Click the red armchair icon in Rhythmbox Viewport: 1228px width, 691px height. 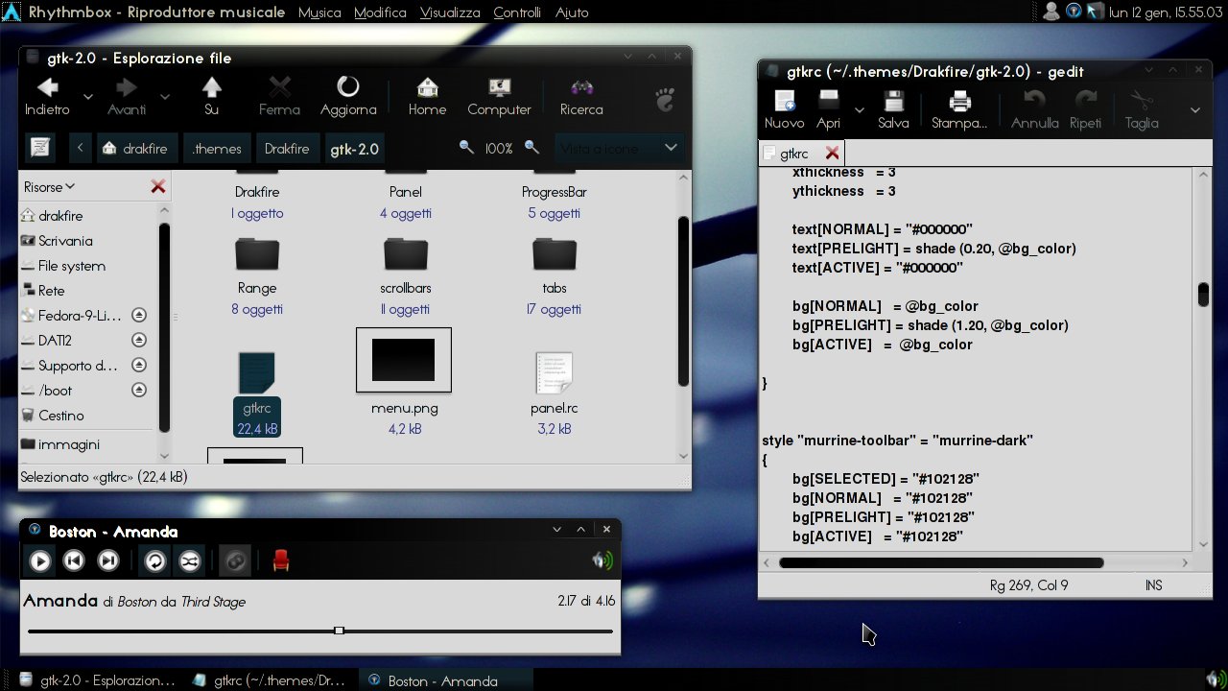coord(281,560)
